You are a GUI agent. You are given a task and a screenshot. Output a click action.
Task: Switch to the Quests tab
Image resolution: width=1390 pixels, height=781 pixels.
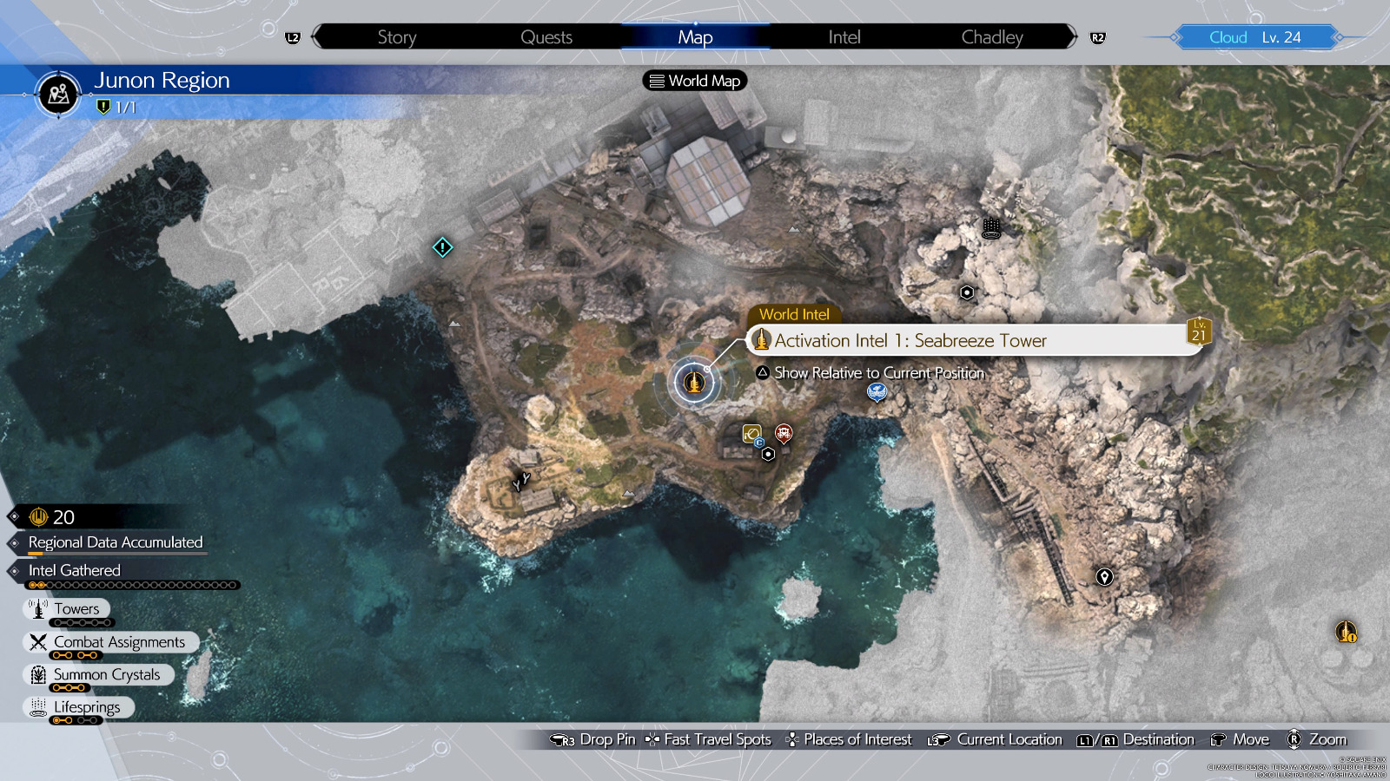[x=546, y=37]
